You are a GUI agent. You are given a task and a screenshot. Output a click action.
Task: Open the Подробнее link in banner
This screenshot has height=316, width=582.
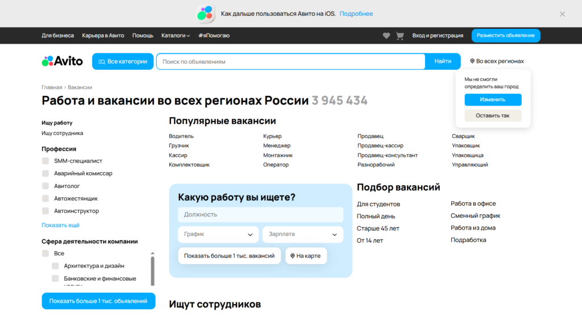tap(356, 14)
